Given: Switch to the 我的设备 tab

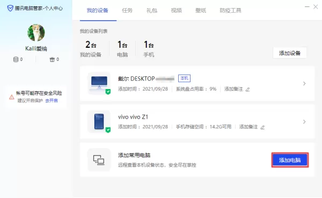Looking at the screenshot, I should tap(97, 11).
